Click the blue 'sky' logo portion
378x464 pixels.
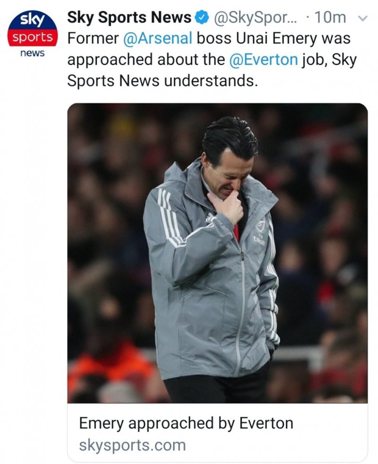(x=32, y=21)
